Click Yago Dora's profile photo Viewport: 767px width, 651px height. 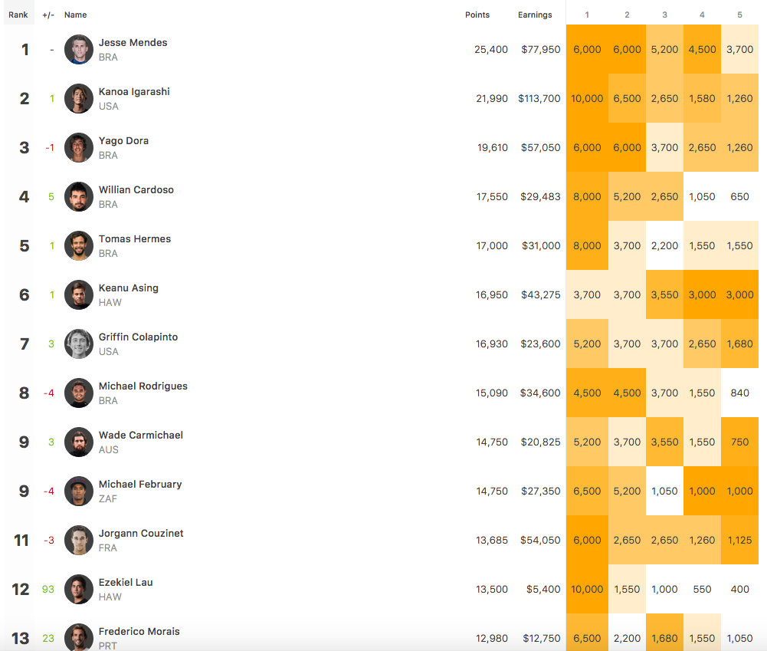coord(79,148)
